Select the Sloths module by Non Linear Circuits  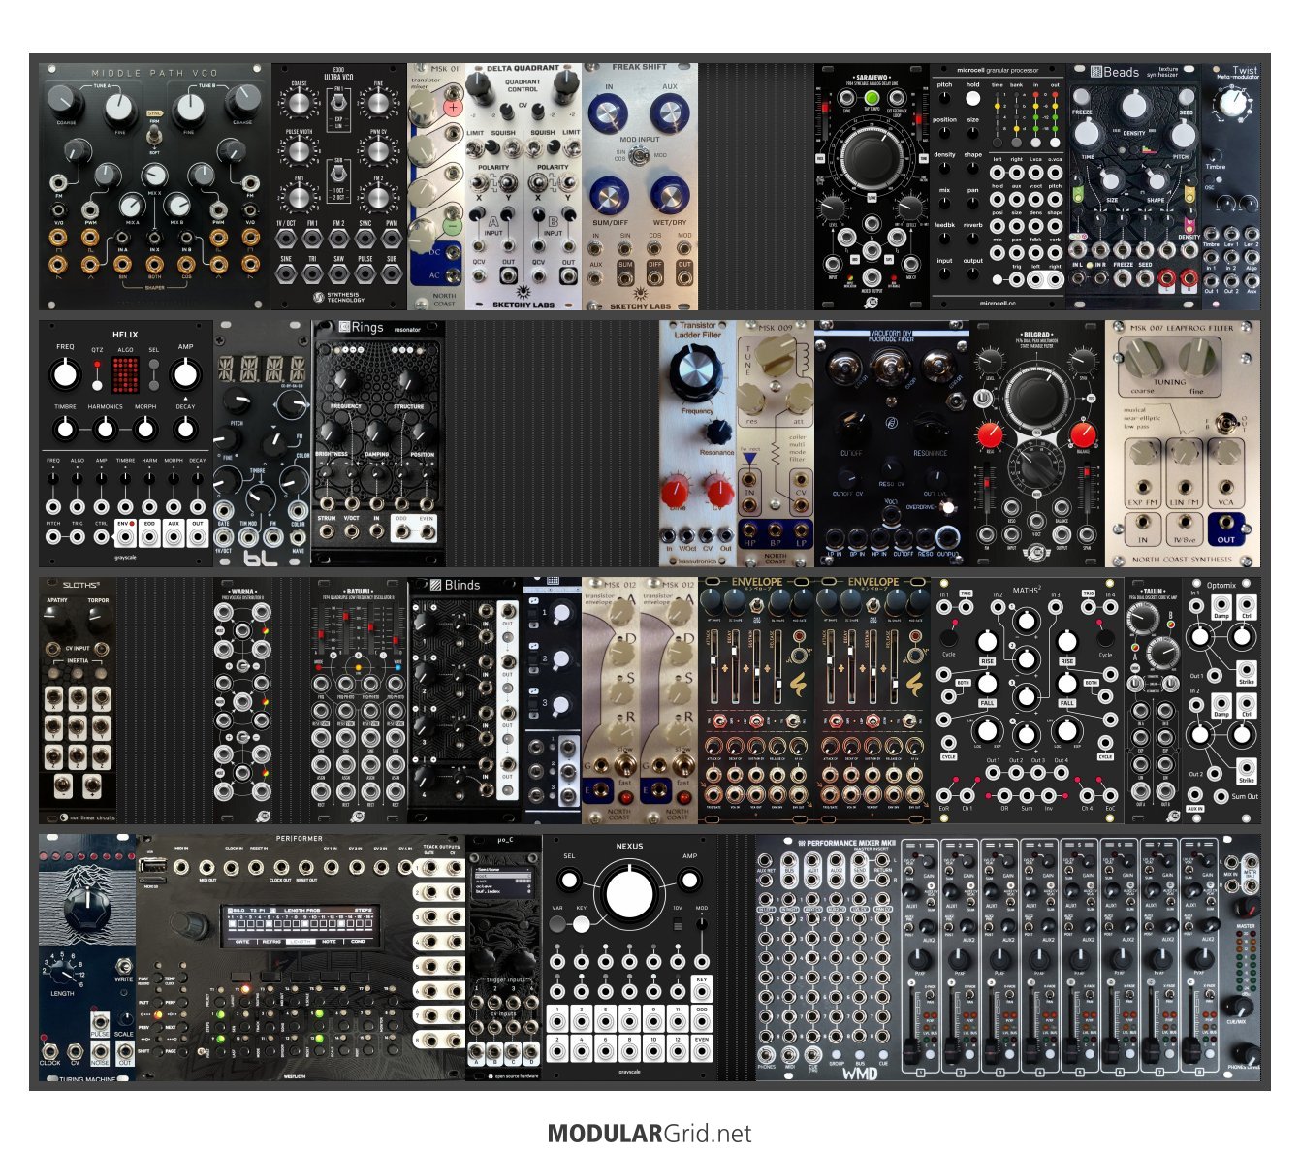coord(78,700)
